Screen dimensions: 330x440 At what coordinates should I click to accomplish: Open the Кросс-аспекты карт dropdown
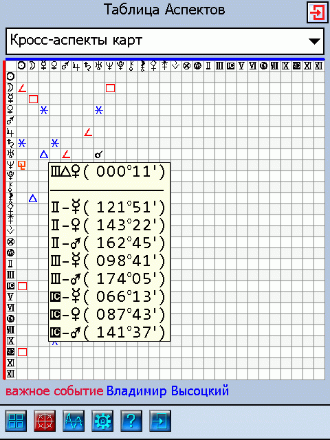165,41
